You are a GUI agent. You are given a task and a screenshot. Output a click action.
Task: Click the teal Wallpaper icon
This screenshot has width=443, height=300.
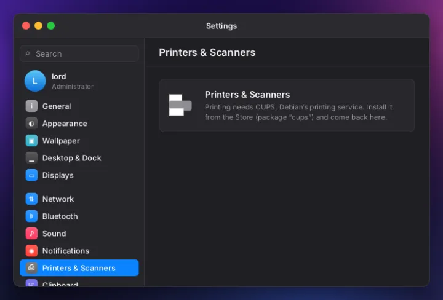(x=31, y=141)
